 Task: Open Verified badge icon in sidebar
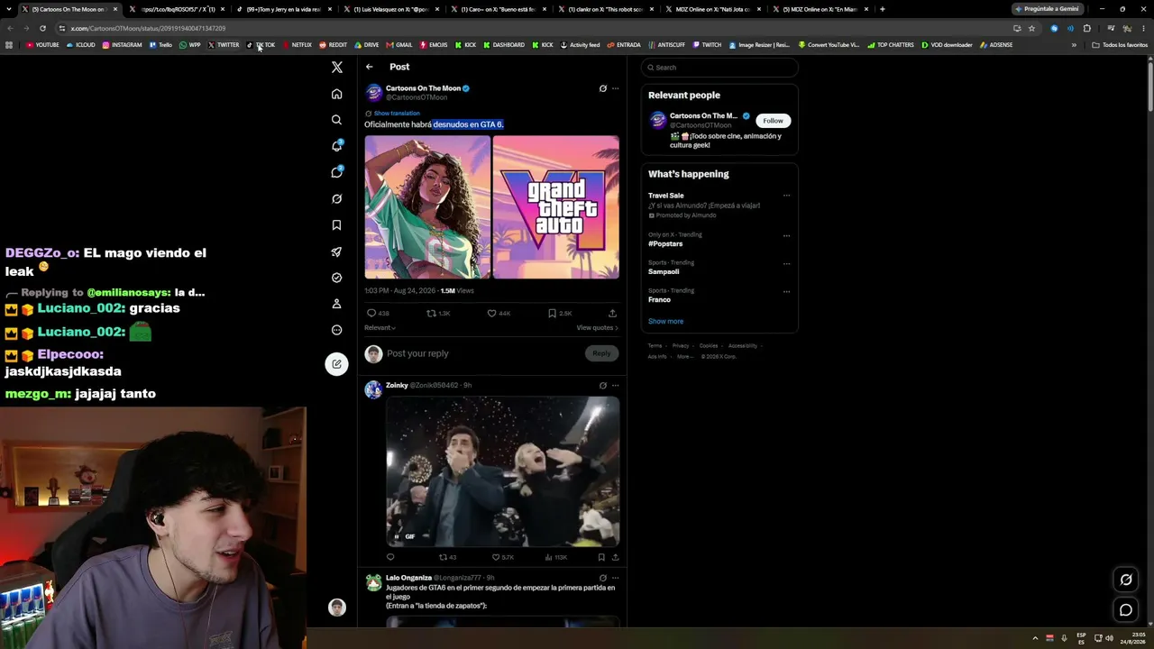click(336, 278)
